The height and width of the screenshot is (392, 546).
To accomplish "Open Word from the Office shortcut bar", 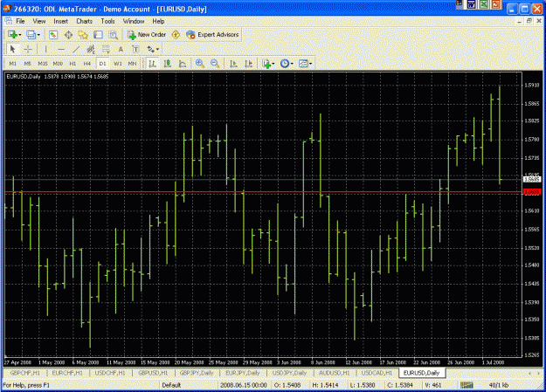I will (472, 4).
